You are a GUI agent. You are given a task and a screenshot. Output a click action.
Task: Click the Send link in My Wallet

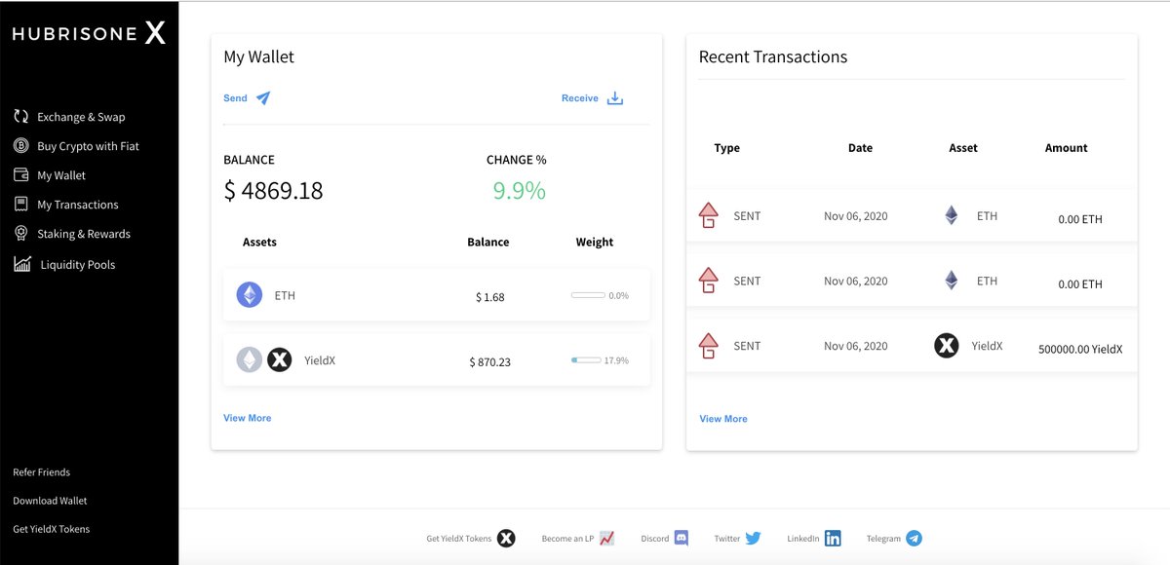(235, 98)
